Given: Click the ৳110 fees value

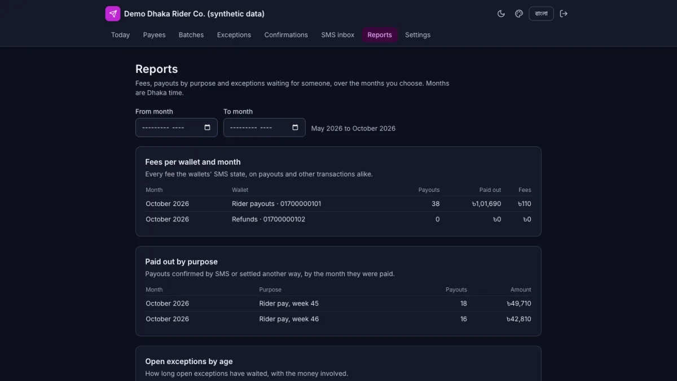Looking at the screenshot, I should click(524, 204).
